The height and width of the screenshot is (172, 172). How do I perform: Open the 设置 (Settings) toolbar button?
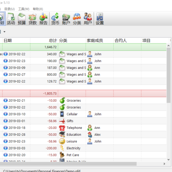(x=100, y=19)
